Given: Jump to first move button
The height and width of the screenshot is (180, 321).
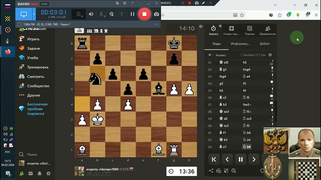Looking at the screenshot, I should pyautogui.click(x=214, y=159).
